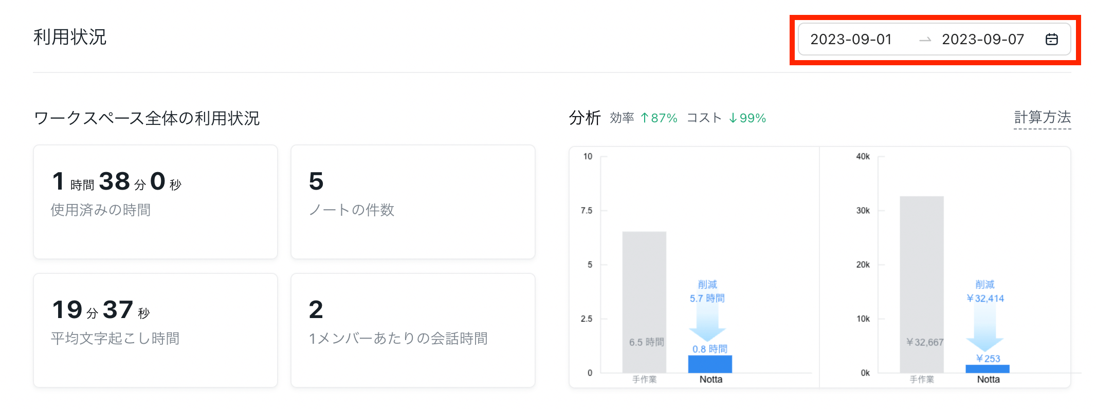Click the 7.5 axis label on time chart
1096x409 pixels.
point(586,211)
